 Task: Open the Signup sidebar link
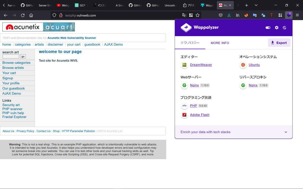[x=8, y=78]
